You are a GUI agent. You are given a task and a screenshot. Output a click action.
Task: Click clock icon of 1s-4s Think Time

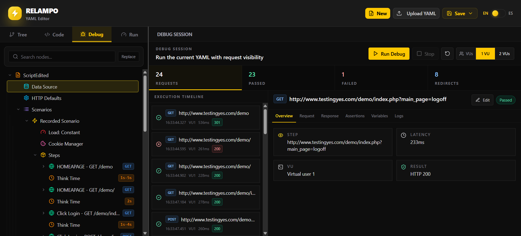pos(52,225)
